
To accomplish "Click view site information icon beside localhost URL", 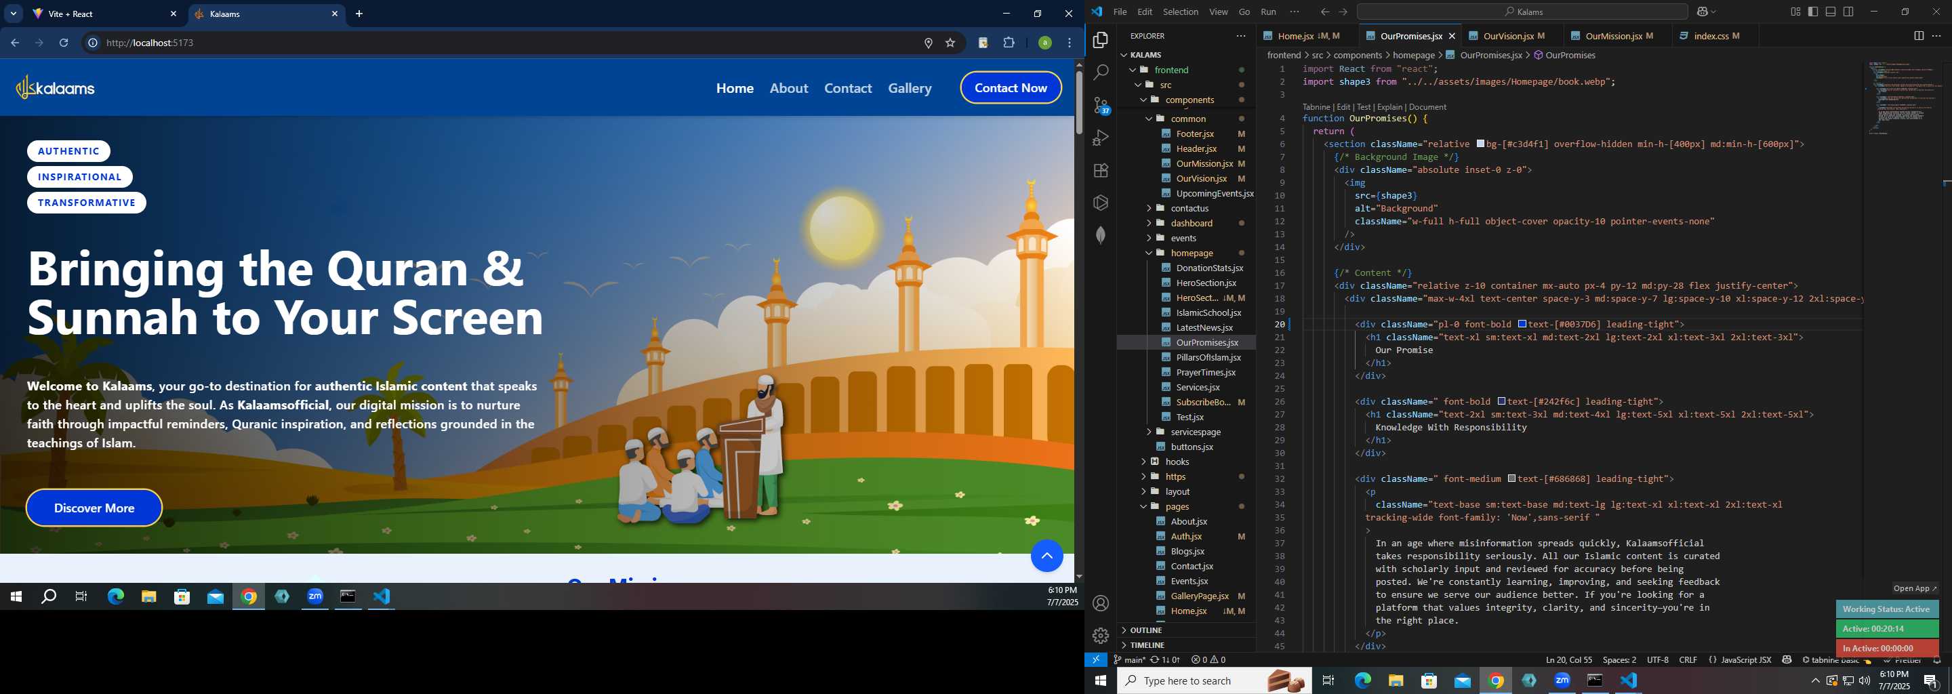I will pos(92,43).
